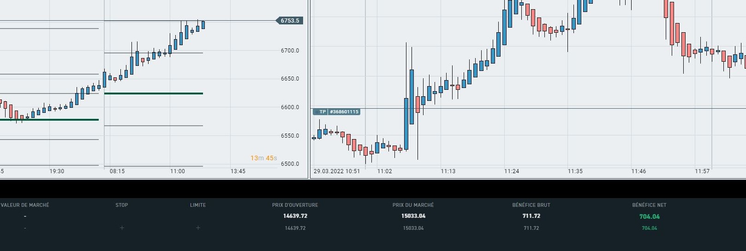The height and width of the screenshot is (251, 746).
Task: Select the thick green level line starting at 08:15
Action: click(153, 93)
